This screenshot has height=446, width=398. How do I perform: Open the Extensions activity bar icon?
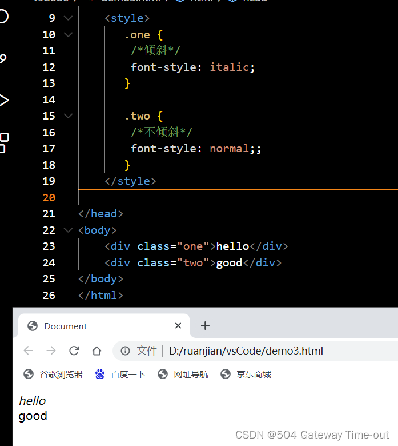(4, 143)
